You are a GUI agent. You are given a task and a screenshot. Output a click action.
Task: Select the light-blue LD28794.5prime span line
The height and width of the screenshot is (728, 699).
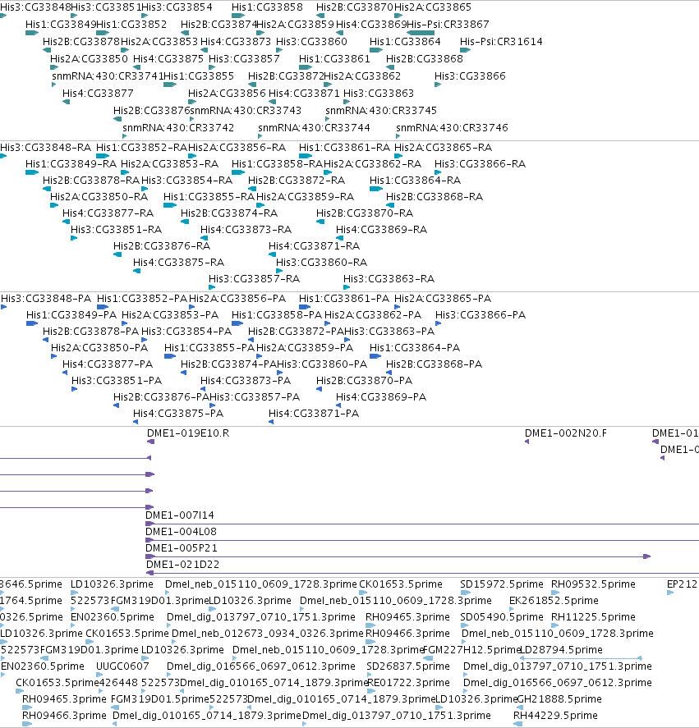coord(581,658)
